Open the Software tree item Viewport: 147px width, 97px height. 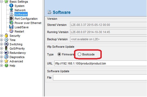click(x=21, y=14)
